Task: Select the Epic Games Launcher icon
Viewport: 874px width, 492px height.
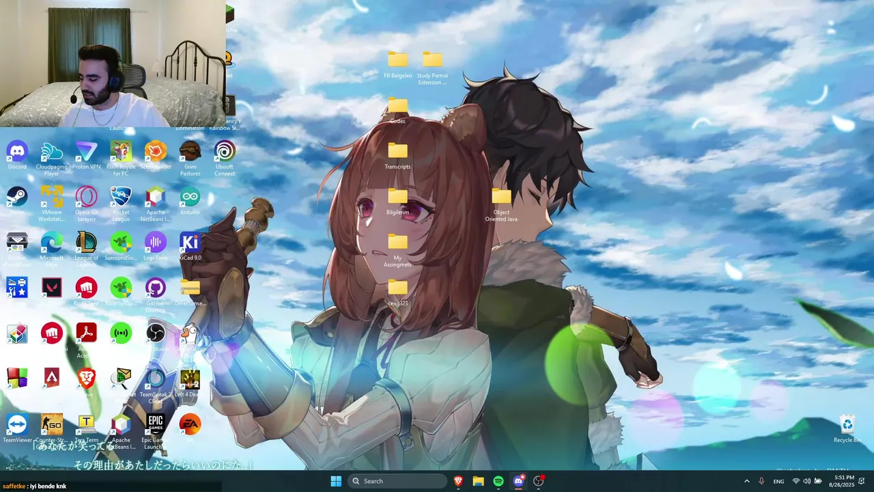Action: point(156,431)
